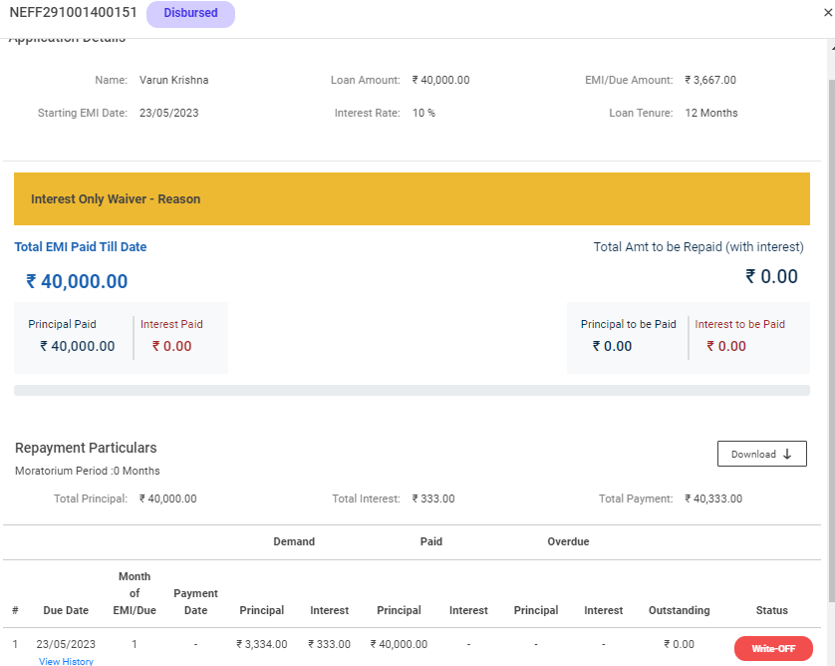Click the Status column header

tap(771, 610)
